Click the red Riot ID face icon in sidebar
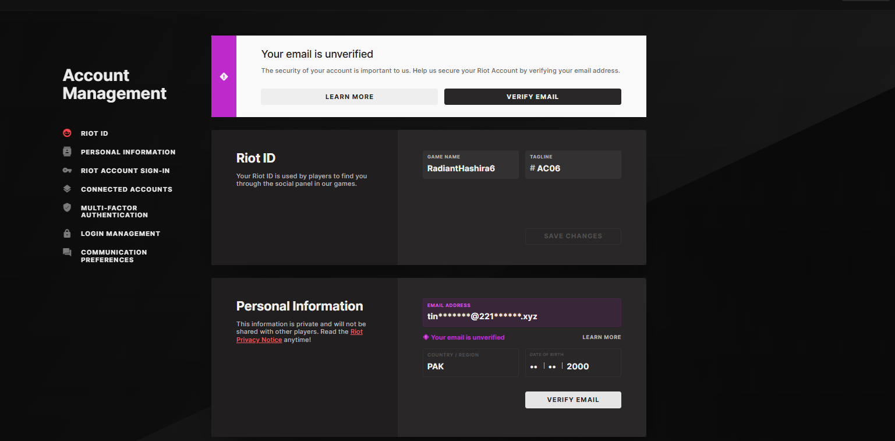Viewport: 895px width, 441px height. point(67,133)
